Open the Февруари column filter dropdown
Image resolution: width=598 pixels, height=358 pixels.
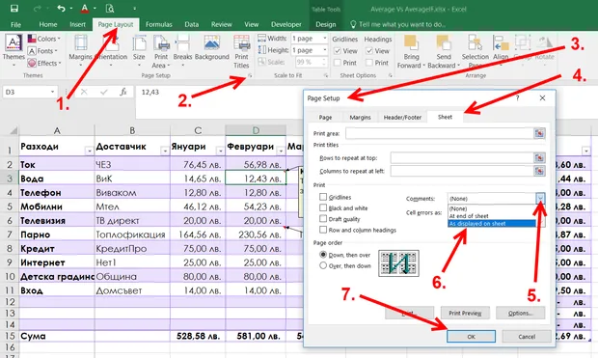point(281,151)
